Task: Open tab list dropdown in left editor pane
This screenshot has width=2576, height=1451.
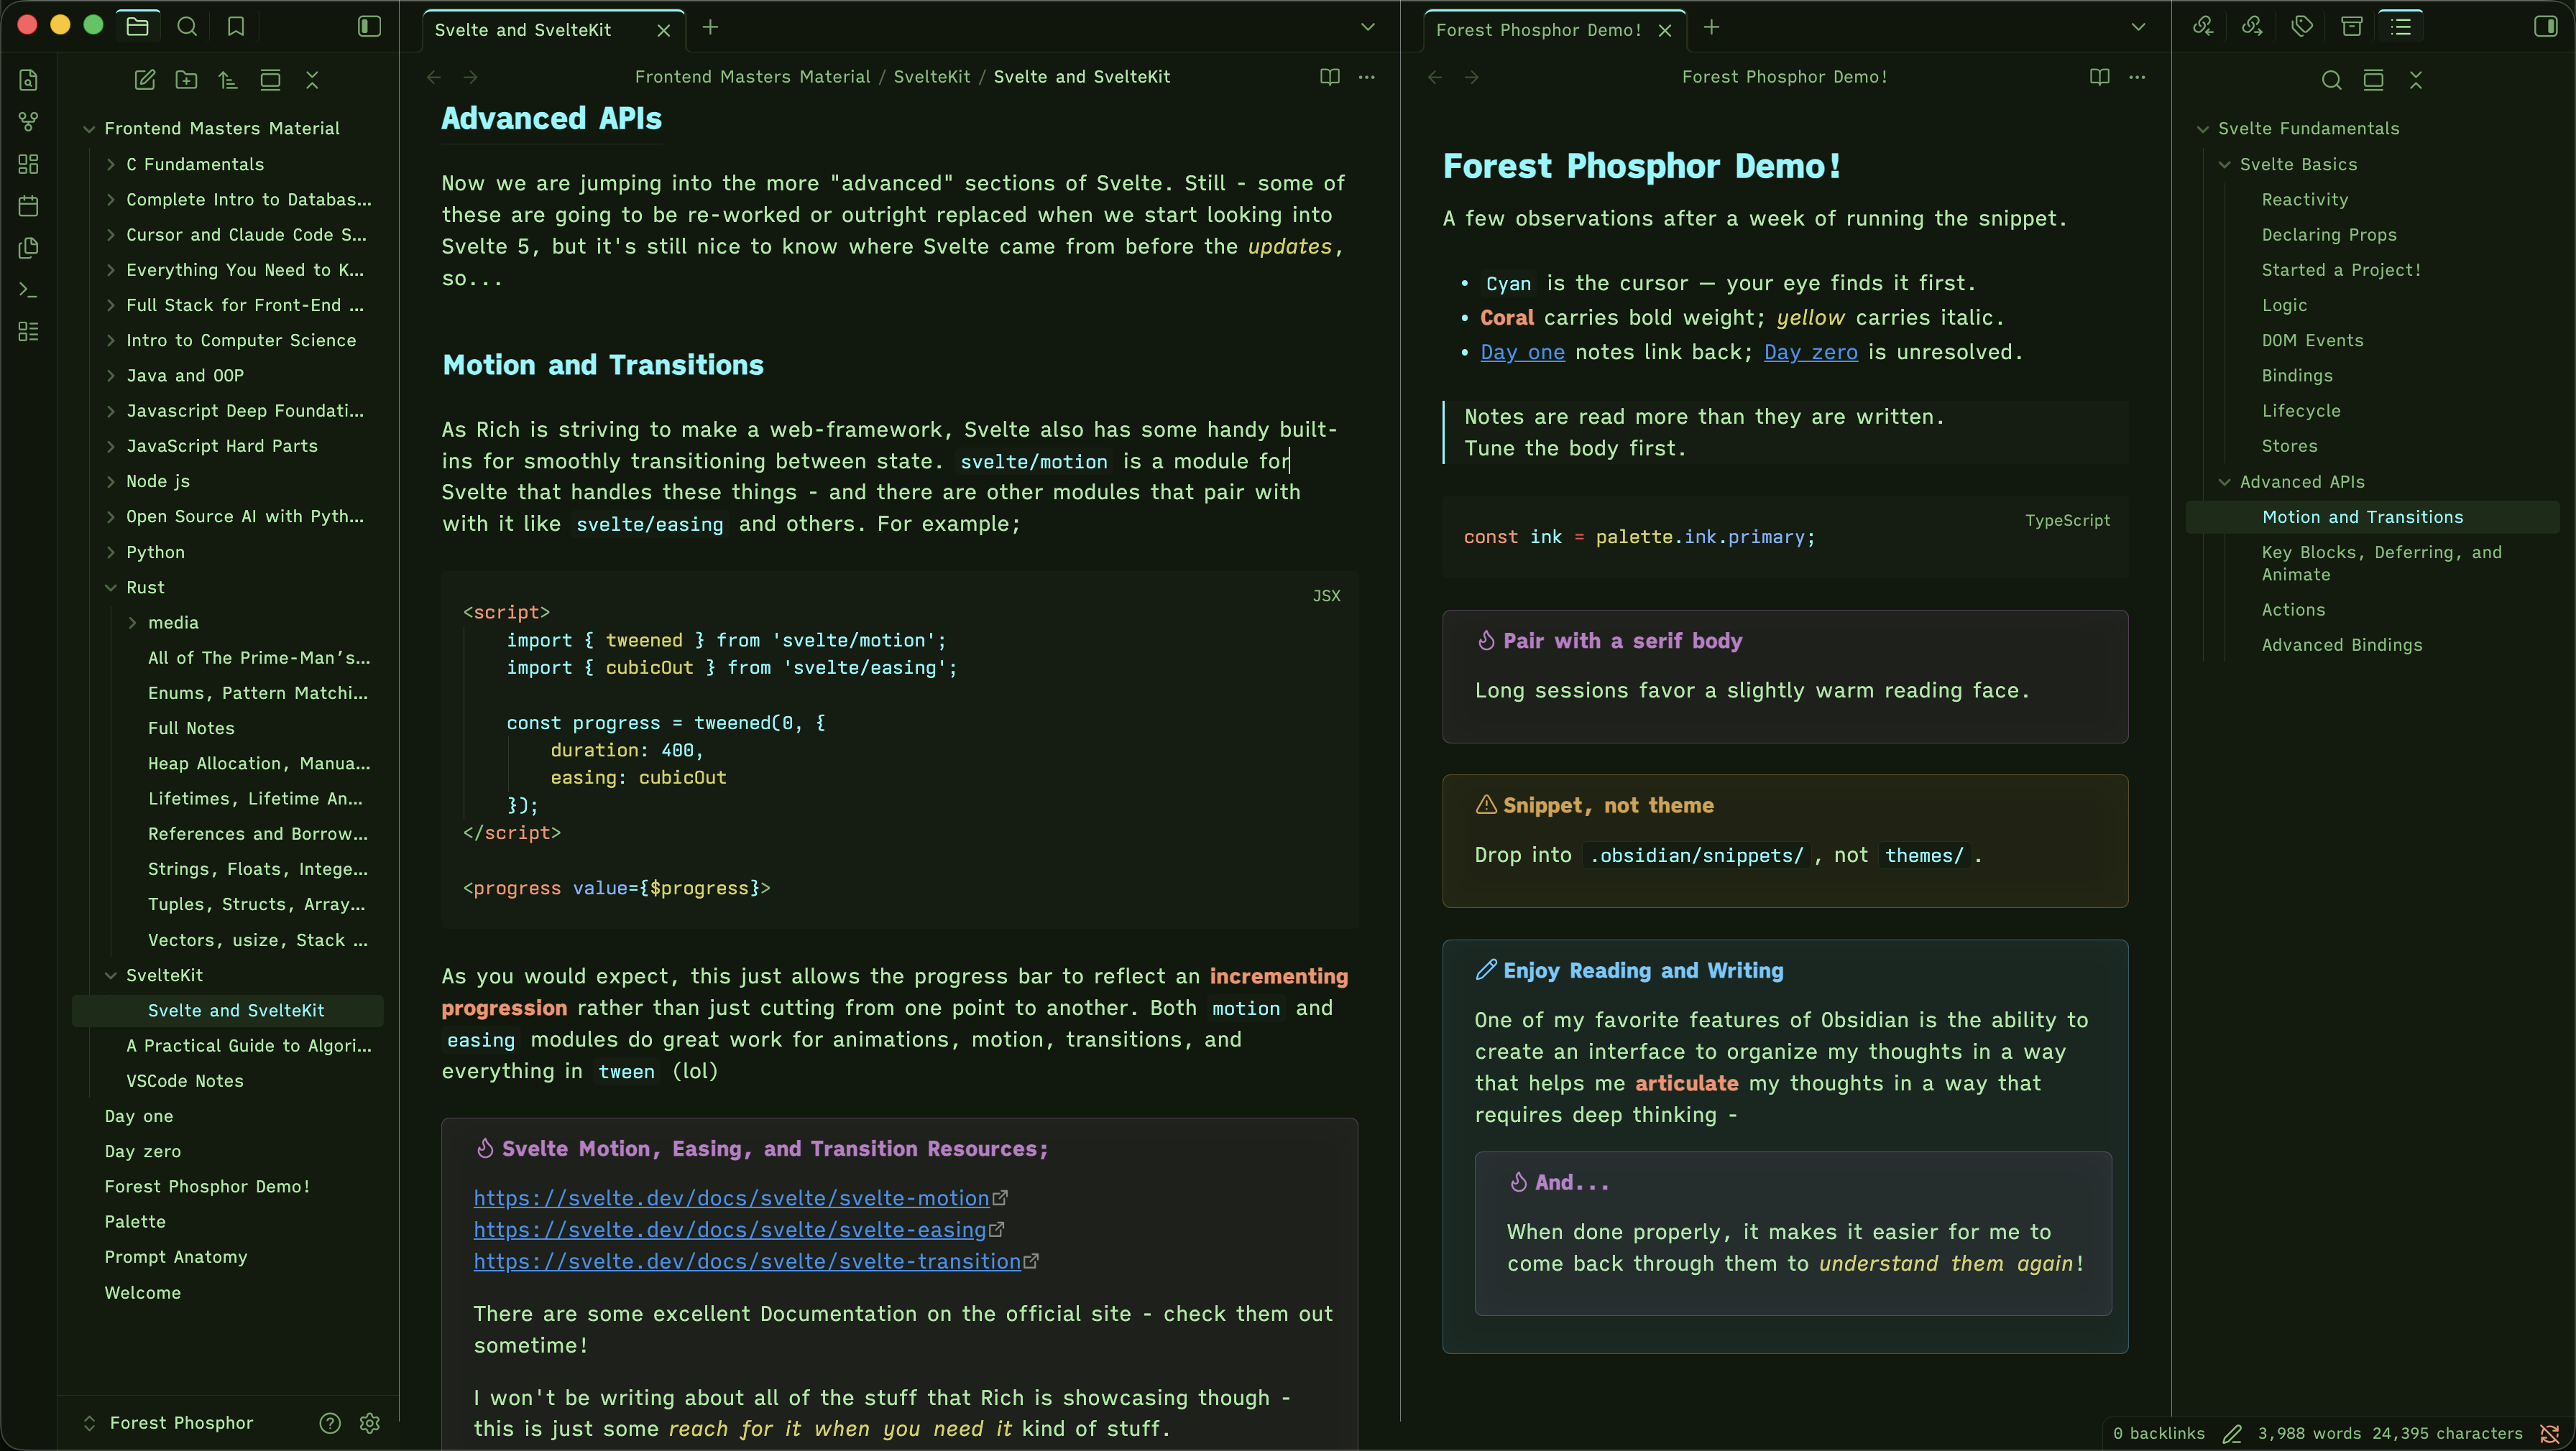Action: click(x=1368, y=27)
